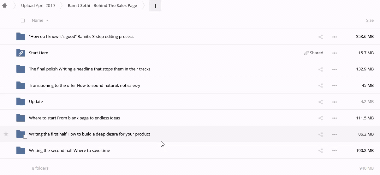Screen dimensions: 380x175
Task: Star the Writing the first half folder
Action: point(6,134)
